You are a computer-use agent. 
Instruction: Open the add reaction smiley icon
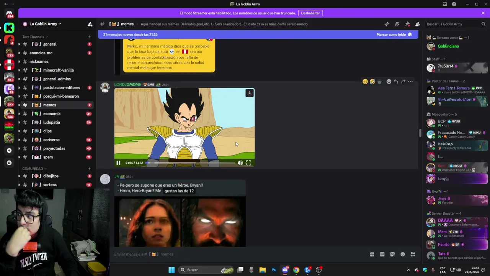pos(389,82)
